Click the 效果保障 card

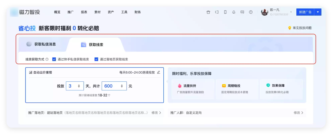281,89
